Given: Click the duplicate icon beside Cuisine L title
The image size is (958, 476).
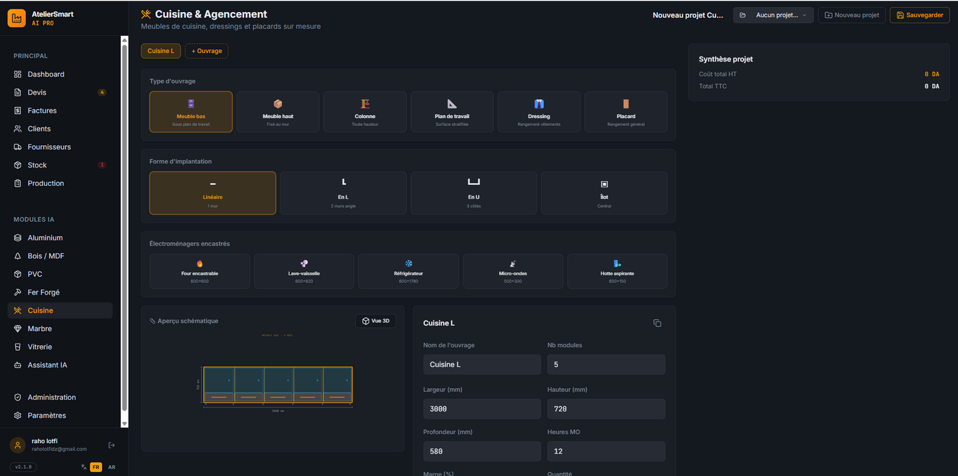Looking at the screenshot, I should click(657, 323).
